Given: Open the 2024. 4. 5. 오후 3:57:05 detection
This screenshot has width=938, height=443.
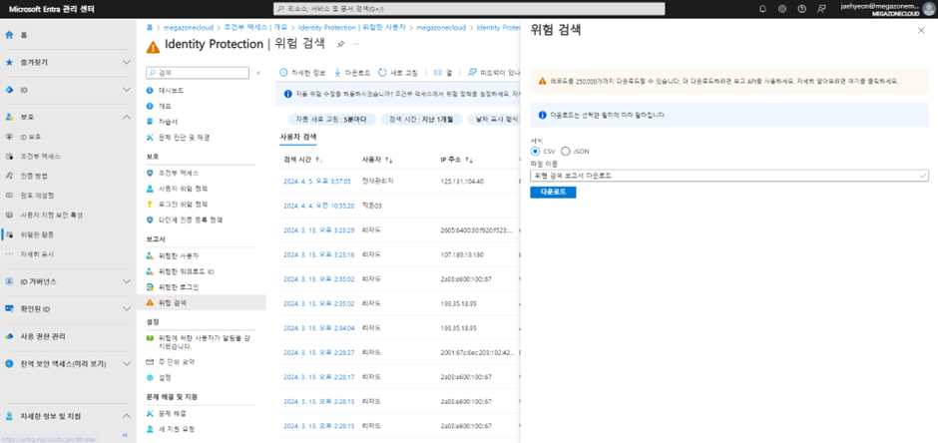Looking at the screenshot, I should click(317, 182).
